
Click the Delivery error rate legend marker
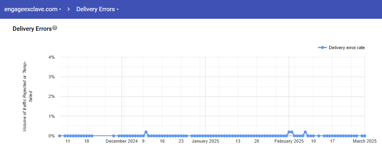click(x=323, y=48)
